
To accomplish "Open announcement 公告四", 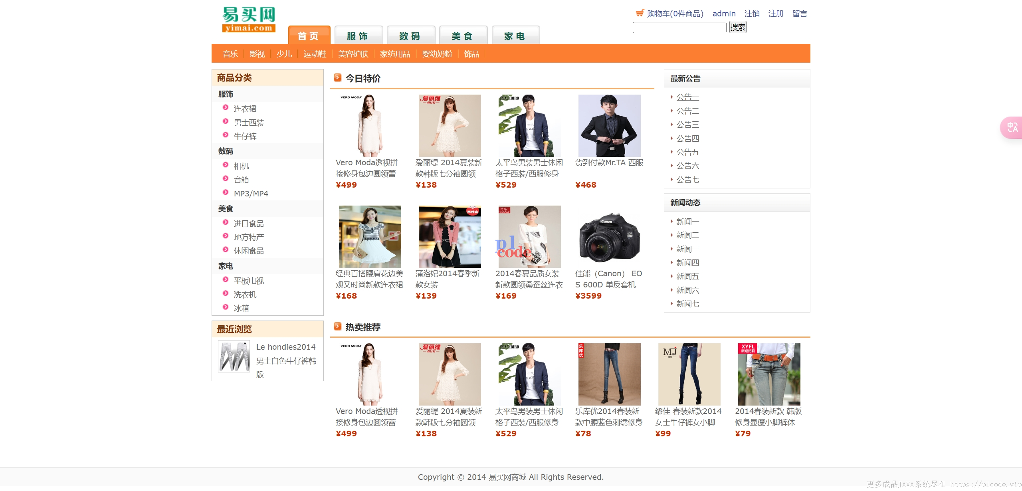I will click(687, 139).
